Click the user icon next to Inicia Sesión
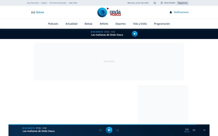The width and height of the screenshot is (218, 136). coord(162,3)
